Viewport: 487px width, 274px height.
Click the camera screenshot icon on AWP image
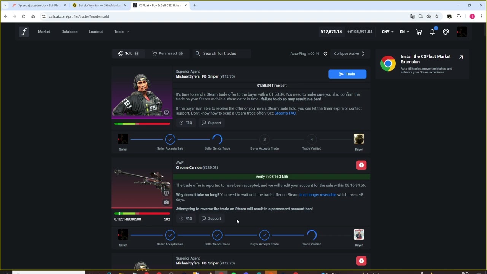166,202
